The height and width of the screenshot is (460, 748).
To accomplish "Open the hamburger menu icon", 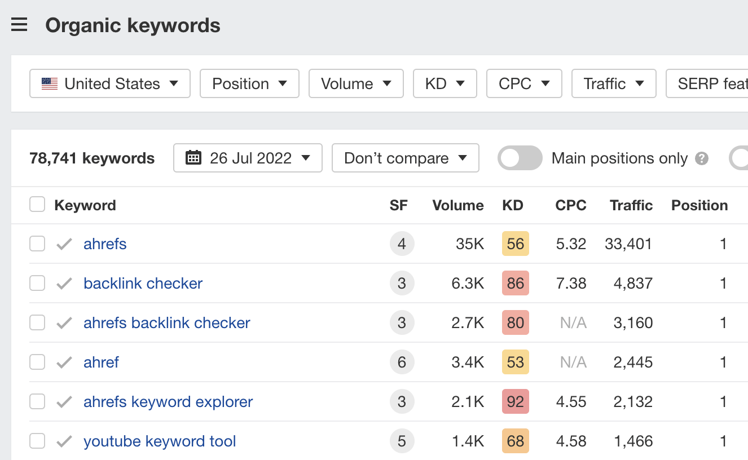I will 19,25.
